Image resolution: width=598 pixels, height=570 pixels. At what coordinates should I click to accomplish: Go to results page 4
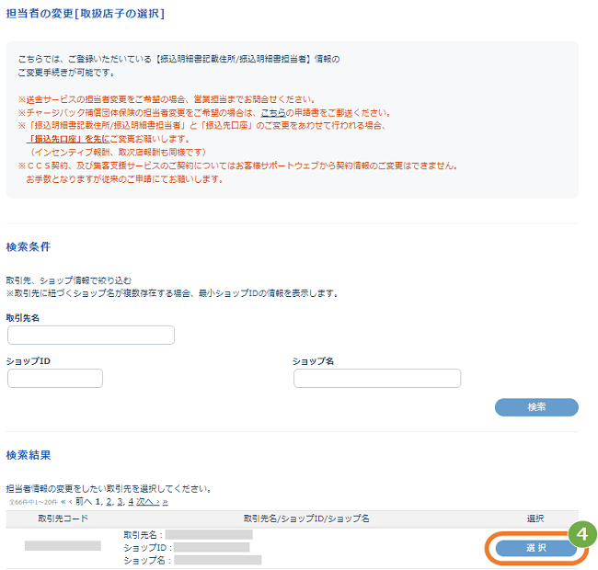pos(131,501)
